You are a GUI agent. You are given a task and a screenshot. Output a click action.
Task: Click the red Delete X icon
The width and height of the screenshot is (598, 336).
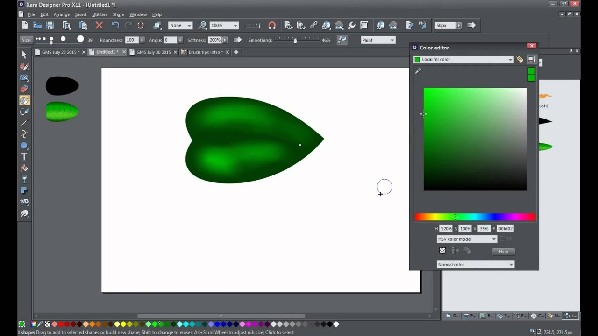tap(99, 26)
